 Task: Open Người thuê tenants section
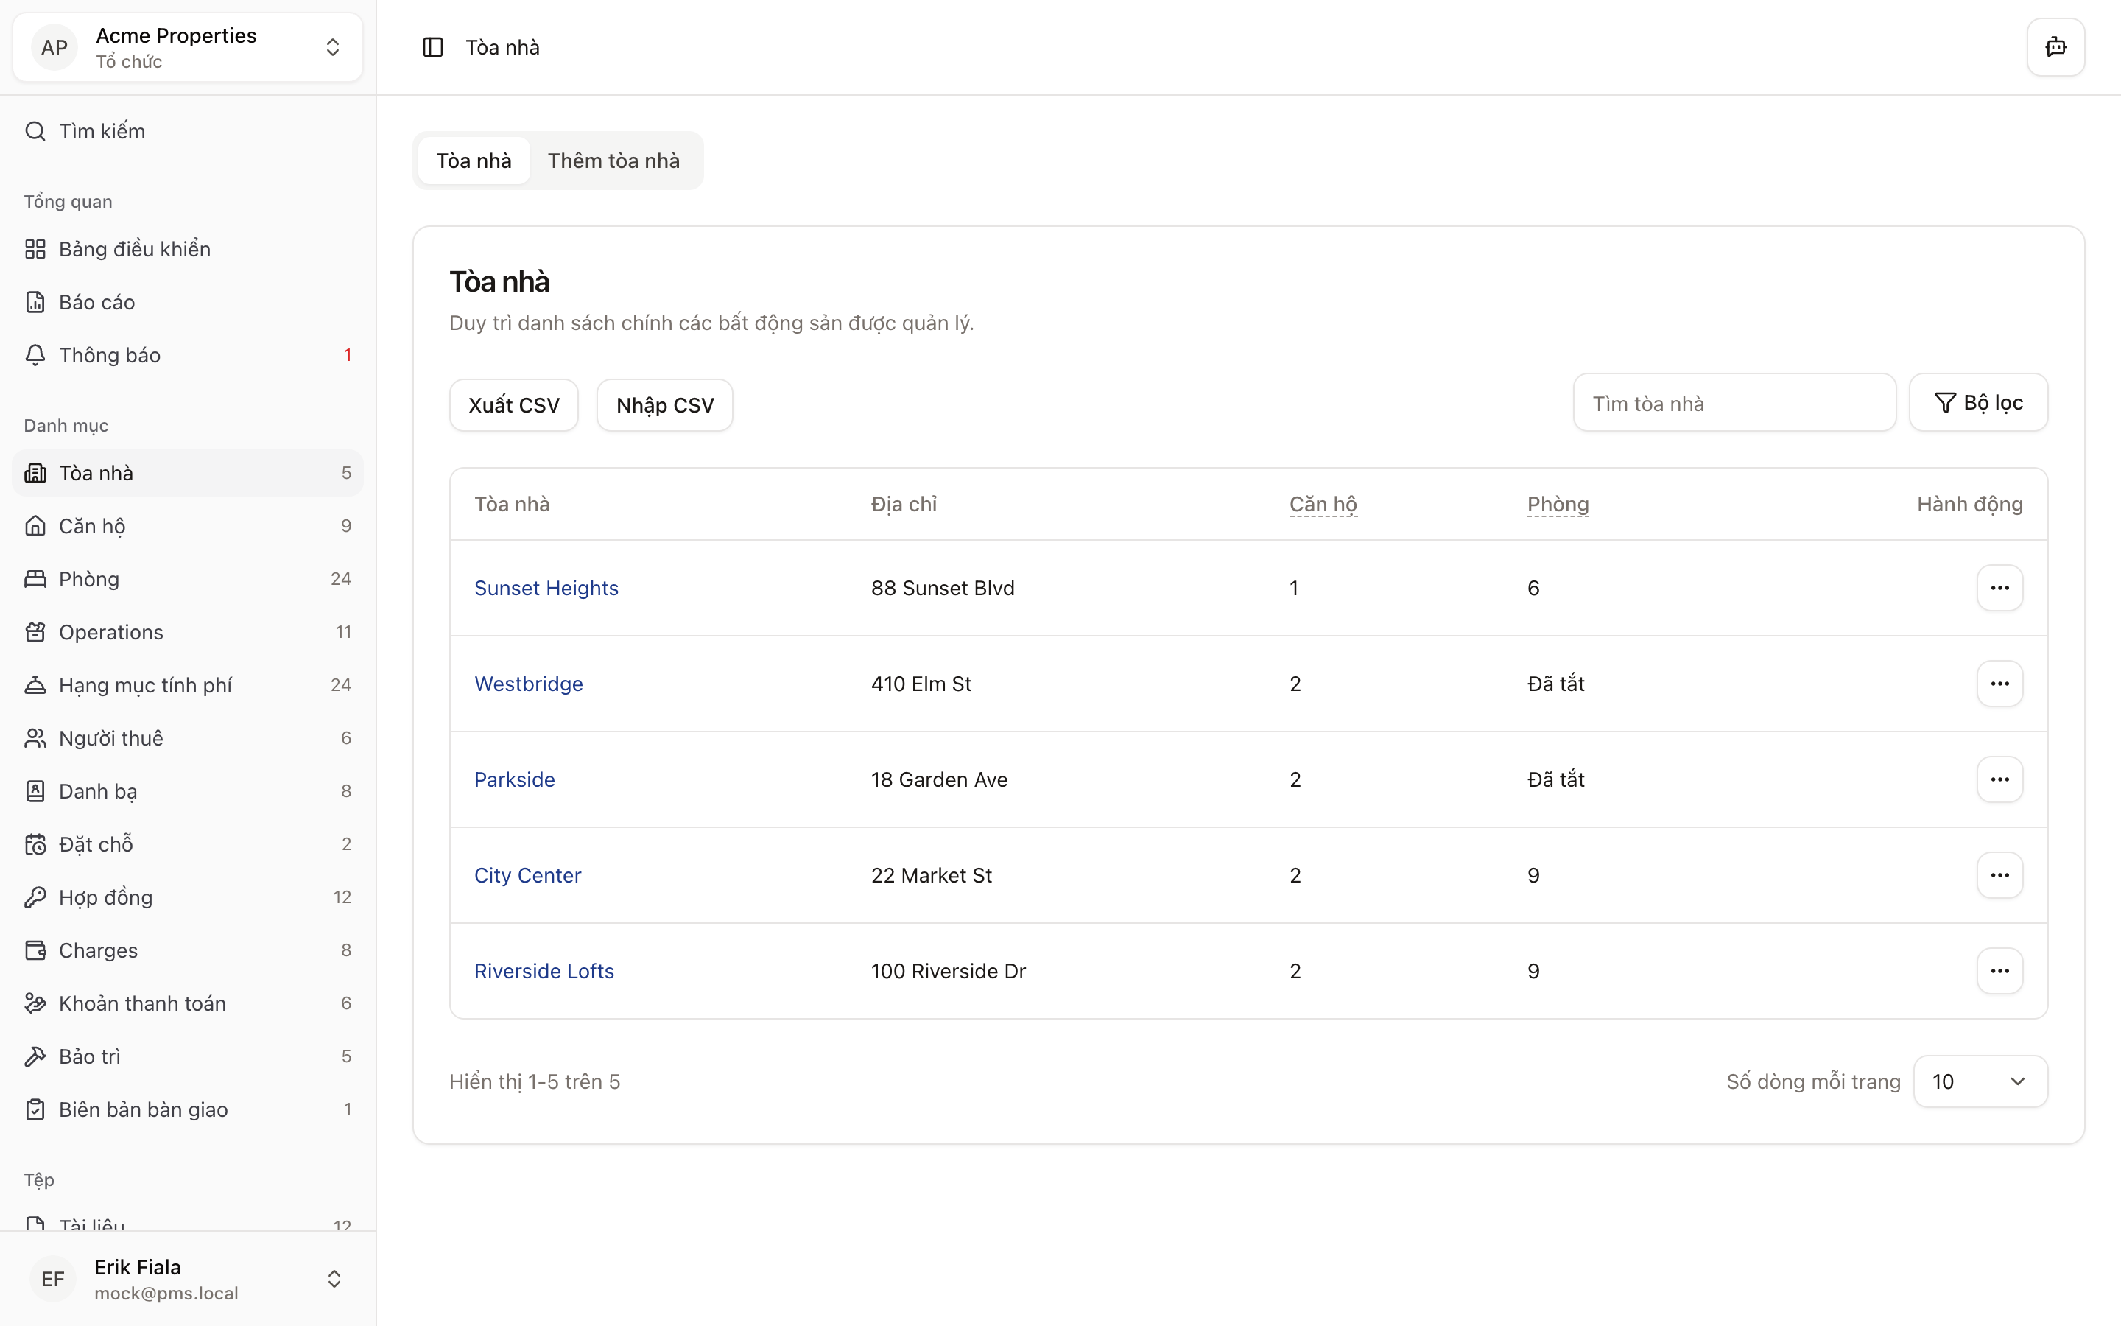click(x=110, y=738)
